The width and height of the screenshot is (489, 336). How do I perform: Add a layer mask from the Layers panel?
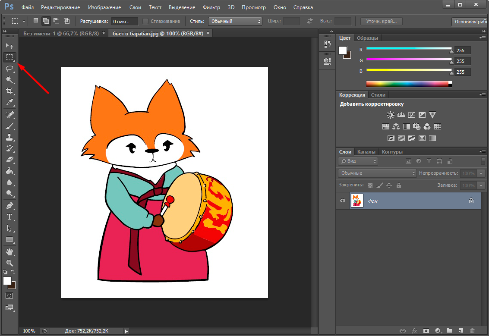point(426,331)
